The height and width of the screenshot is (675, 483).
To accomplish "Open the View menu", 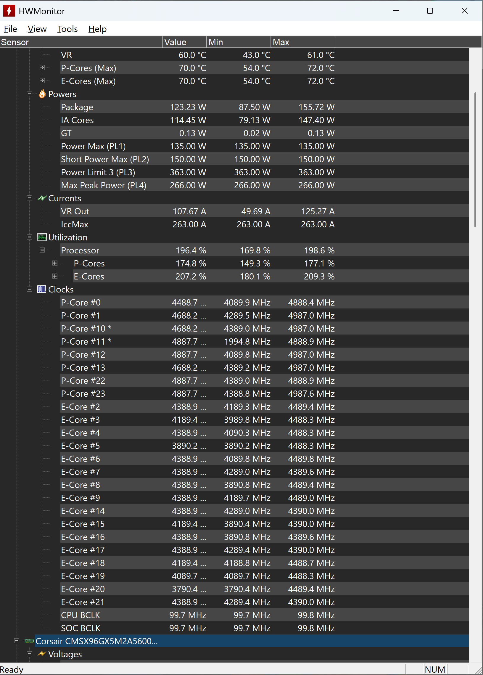I will (37, 29).
